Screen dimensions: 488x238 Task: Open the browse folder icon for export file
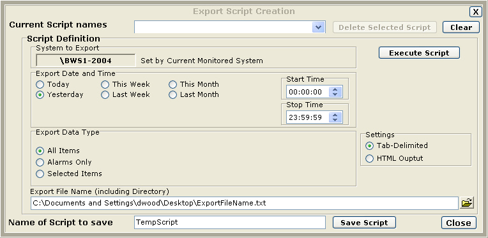coord(466,203)
